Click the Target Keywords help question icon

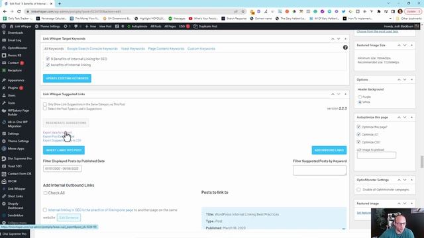[x=345, y=48]
